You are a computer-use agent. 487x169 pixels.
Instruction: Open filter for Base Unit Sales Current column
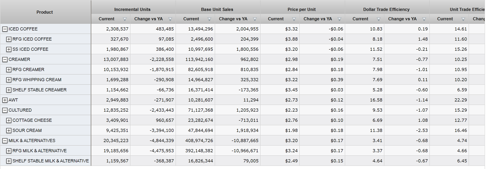(x=209, y=19)
